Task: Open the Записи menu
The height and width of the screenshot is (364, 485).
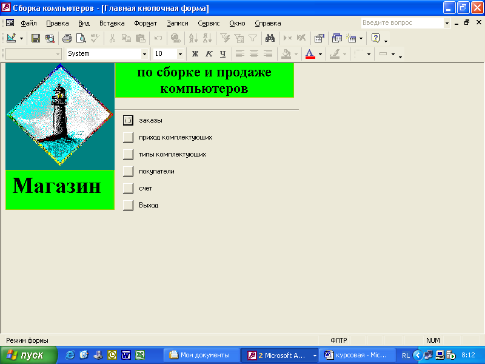Action: (178, 23)
